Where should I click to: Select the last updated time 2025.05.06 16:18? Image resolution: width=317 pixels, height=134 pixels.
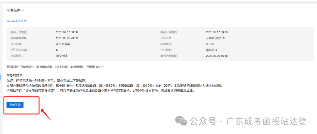click(217, 56)
